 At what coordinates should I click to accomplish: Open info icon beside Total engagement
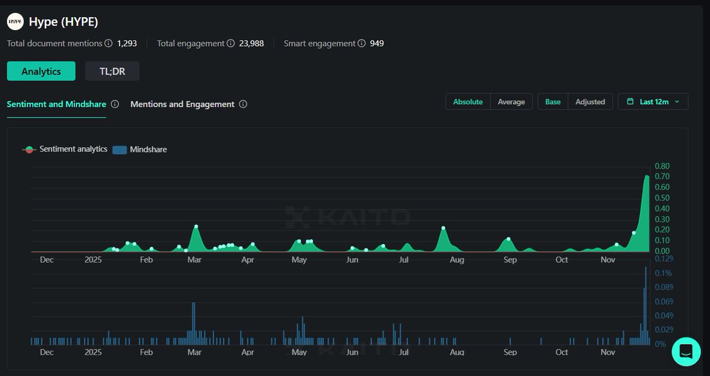point(231,43)
